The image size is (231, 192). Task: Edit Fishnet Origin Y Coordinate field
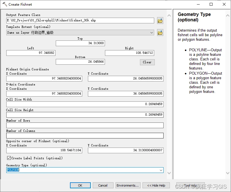click(x=126, y=79)
